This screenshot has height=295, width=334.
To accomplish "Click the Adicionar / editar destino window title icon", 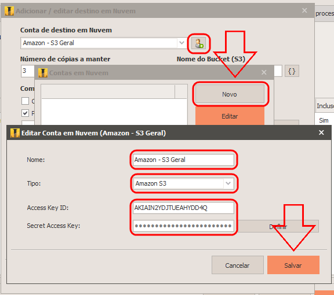I will coord(9,11).
